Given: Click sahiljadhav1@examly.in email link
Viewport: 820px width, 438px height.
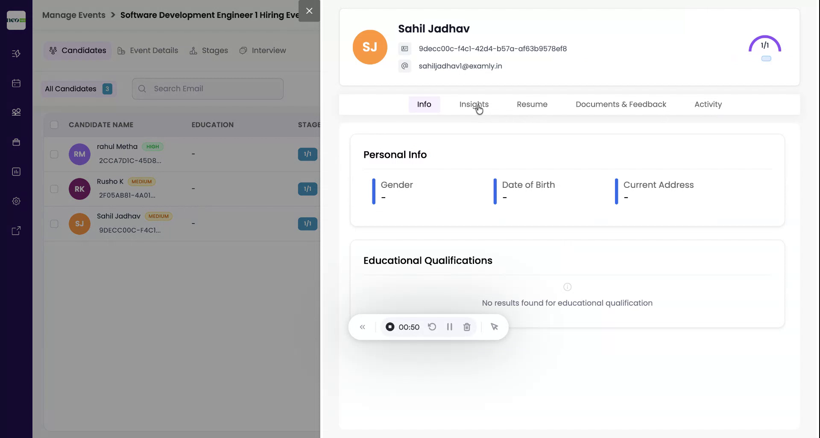Looking at the screenshot, I should click(x=460, y=66).
